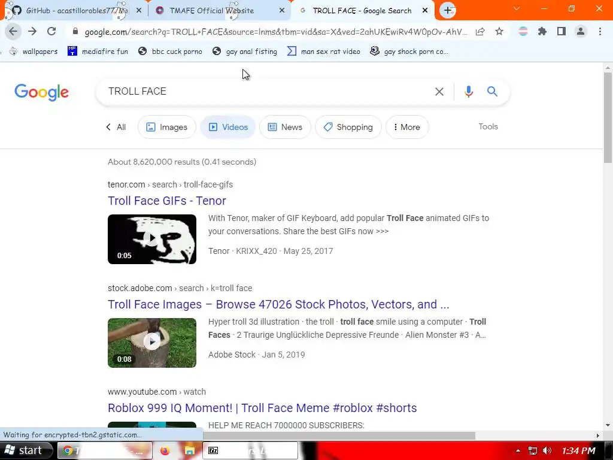Share this page from the address bar

click(x=480, y=31)
